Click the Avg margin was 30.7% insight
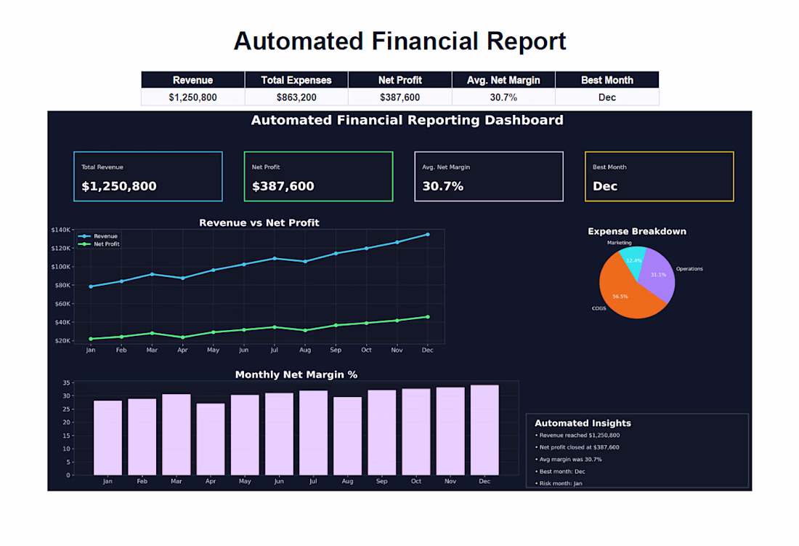Image resolution: width=799 pixels, height=546 pixels. coord(568,459)
